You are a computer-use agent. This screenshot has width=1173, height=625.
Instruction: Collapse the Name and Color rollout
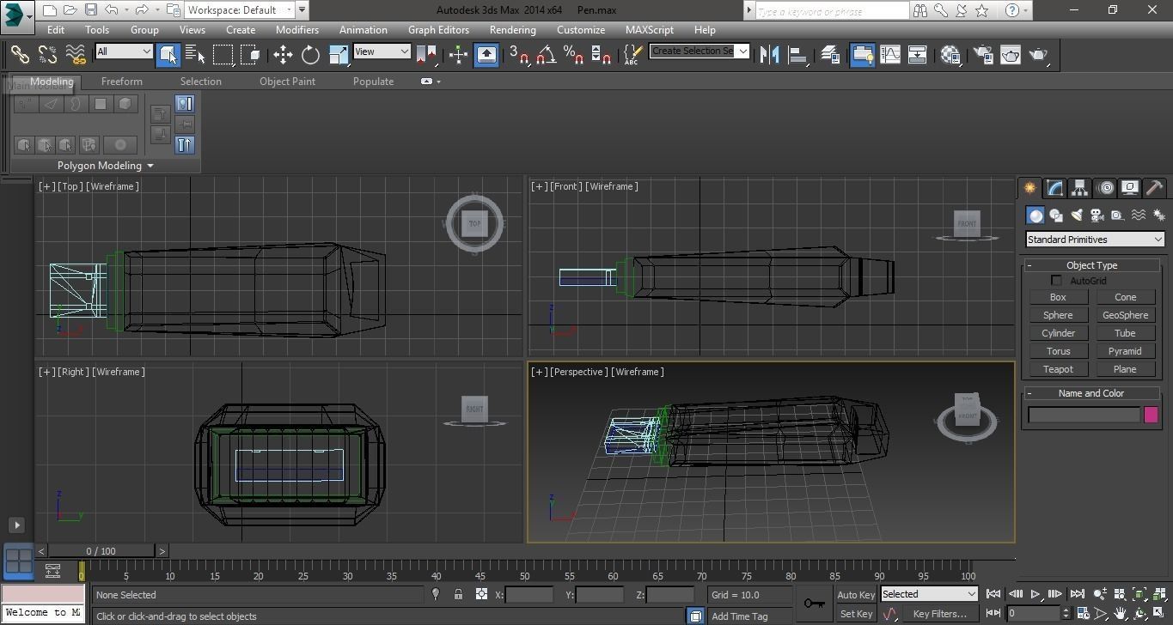click(1092, 393)
